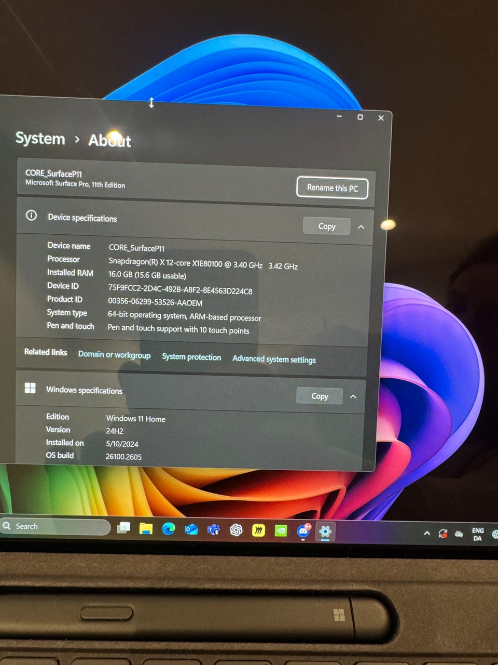
Task: Minimize the Settings window
Action: pyautogui.click(x=339, y=116)
